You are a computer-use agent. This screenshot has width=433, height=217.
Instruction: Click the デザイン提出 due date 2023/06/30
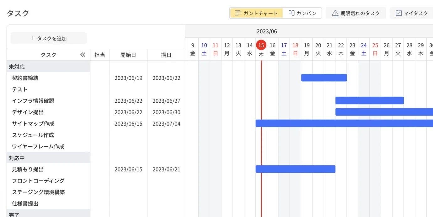tap(166, 112)
